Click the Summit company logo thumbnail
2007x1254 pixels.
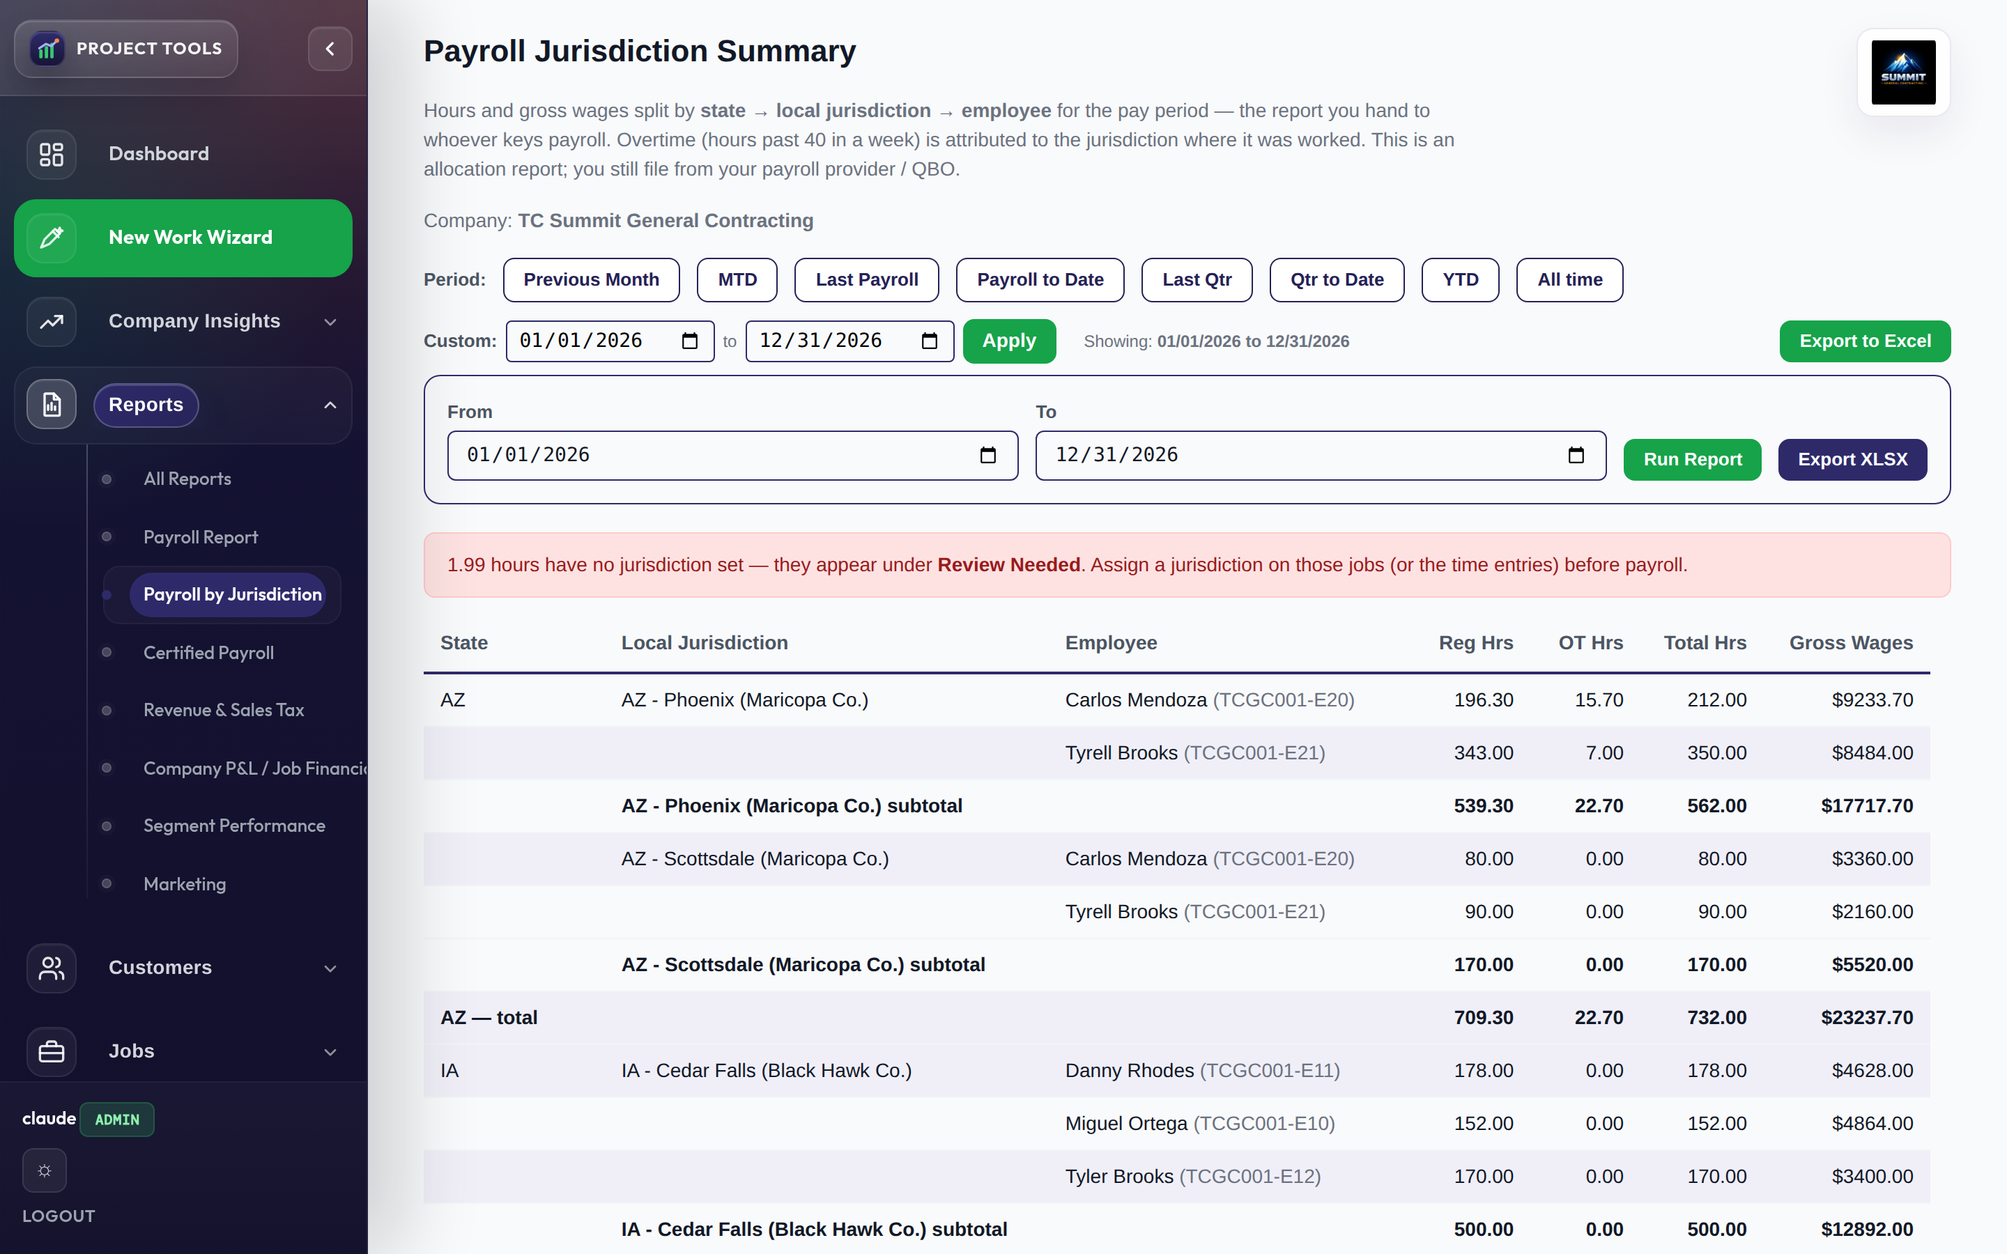(1903, 73)
